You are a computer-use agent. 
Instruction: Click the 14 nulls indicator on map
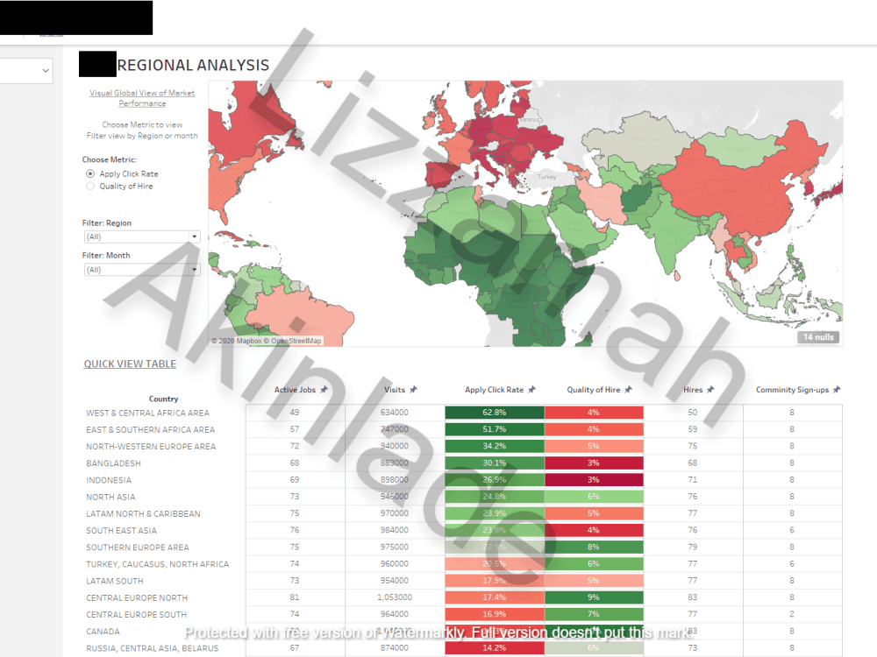coord(818,337)
